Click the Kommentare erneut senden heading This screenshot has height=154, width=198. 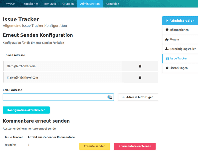point(36,121)
